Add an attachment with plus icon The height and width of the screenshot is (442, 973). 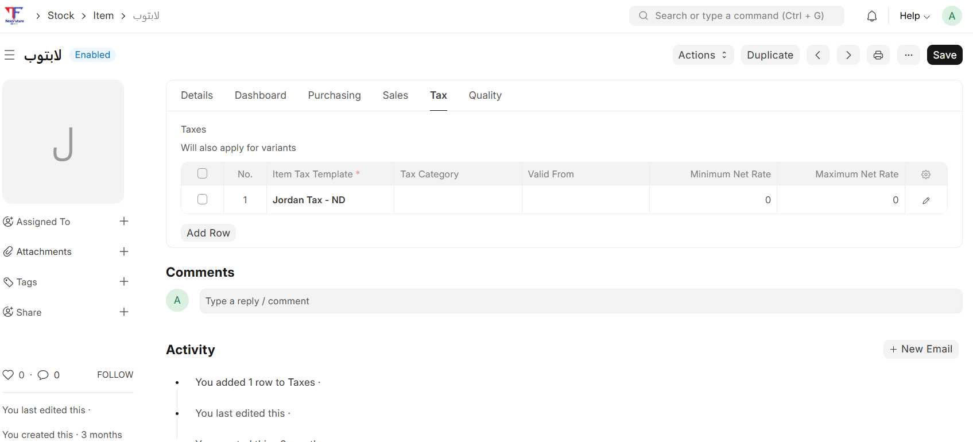click(x=124, y=251)
